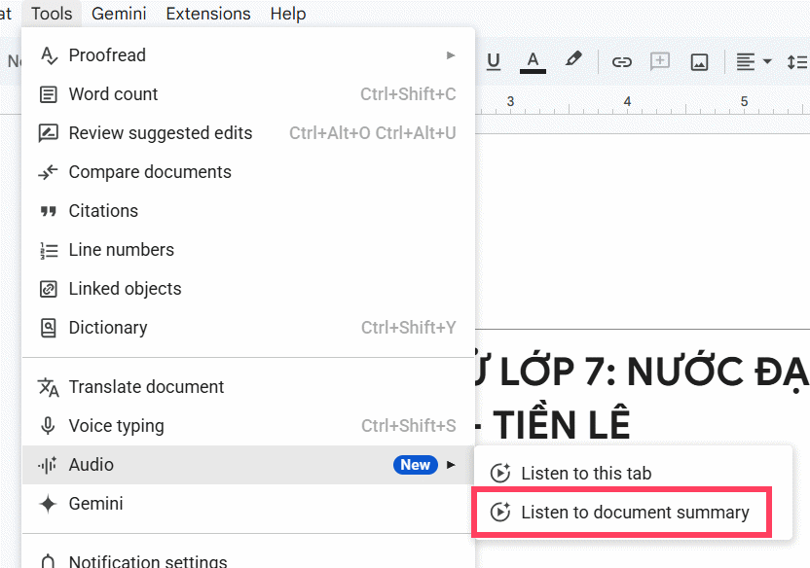Click the Translate document icon
This screenshot has height=568, width=810.
tap(49, 387)
